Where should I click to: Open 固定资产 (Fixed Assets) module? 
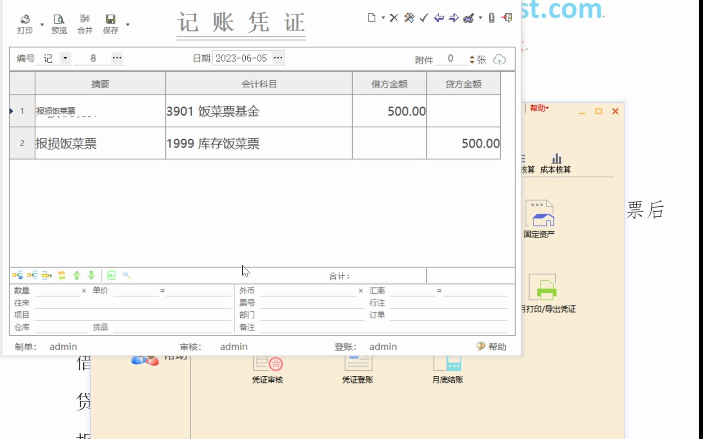(x=540, y=217)
